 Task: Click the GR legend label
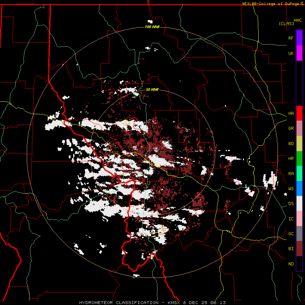coord(291,128)
